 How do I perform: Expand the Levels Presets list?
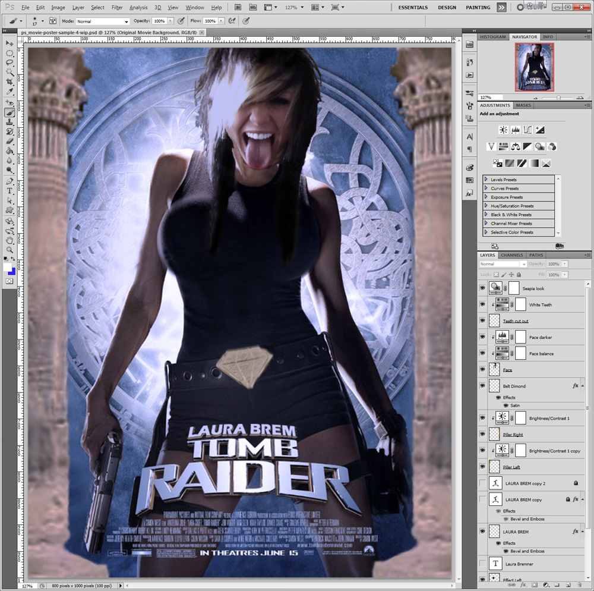(x=486, y=180)
